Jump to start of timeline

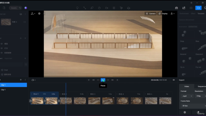(x=89, y=80)
